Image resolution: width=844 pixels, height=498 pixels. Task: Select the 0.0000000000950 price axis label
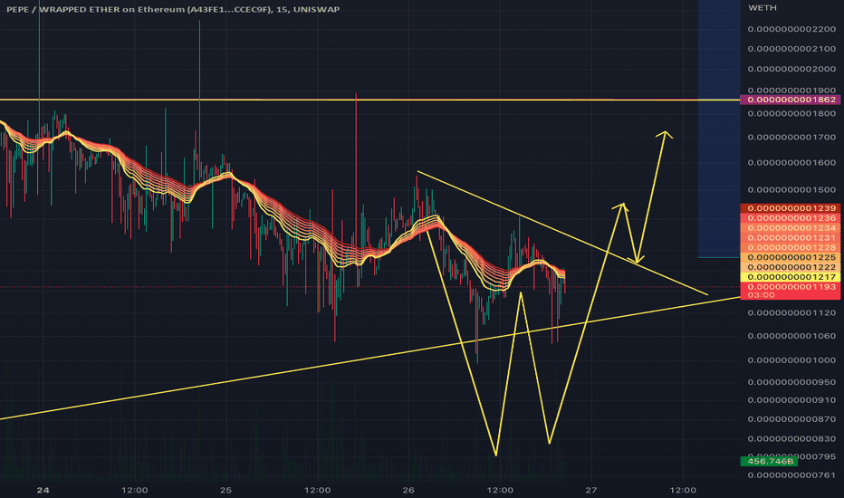[791, 382]
